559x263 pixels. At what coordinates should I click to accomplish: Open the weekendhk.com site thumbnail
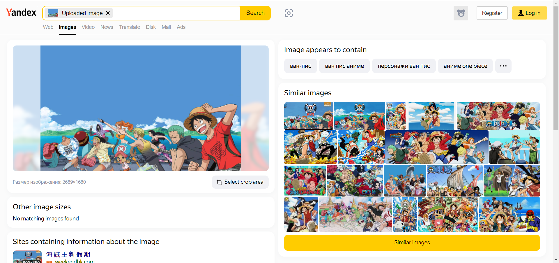(27, 257)
